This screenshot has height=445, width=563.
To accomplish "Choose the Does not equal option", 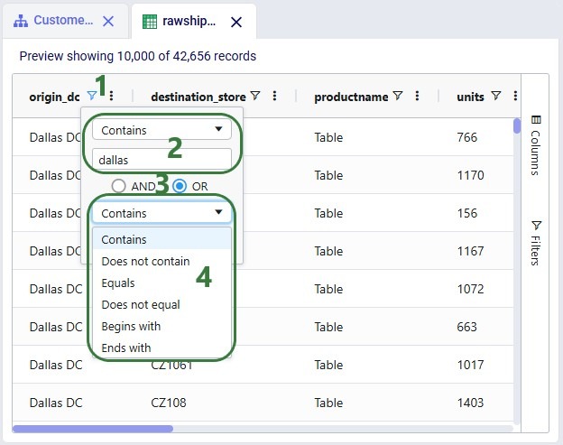I will tap(162, 304).
